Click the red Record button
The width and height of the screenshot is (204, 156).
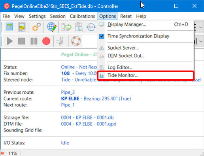click(x=46, y=41)
